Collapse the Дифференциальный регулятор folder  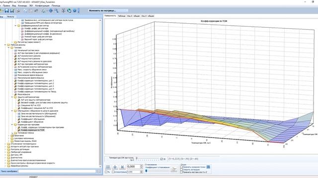[15, 26]
